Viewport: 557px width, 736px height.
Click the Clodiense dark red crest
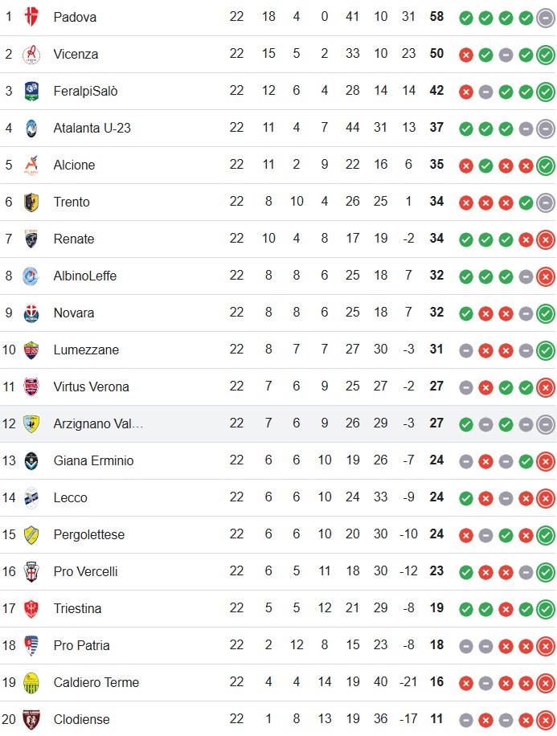point(31,720)
